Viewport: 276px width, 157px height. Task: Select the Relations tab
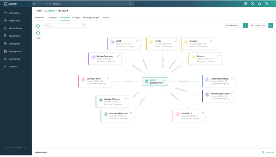(x=65, y=18)
